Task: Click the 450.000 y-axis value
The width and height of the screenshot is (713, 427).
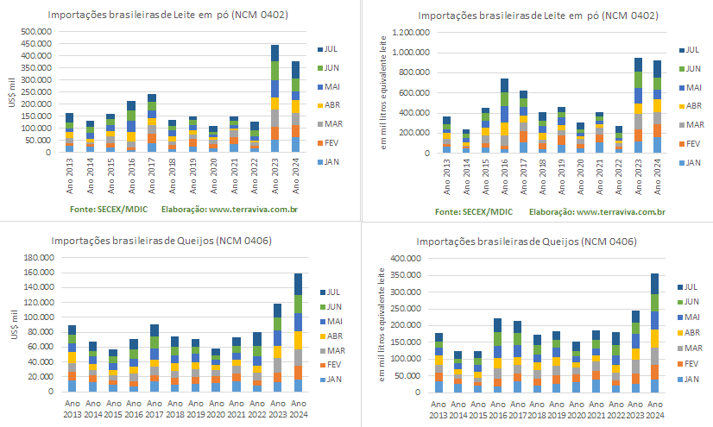Action: (36, 44)
